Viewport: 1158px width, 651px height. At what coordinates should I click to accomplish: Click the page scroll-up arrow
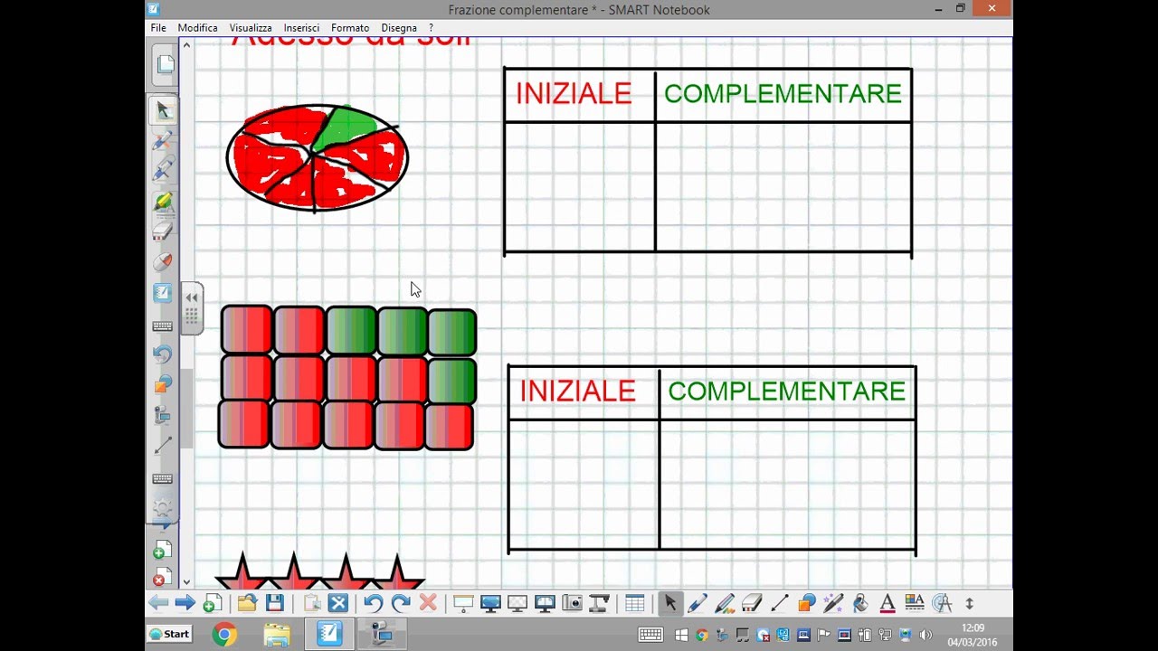point(186,45)
